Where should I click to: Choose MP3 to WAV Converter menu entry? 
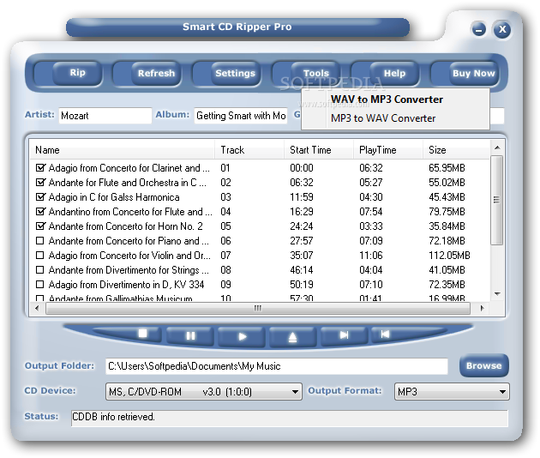click(383, 118)
